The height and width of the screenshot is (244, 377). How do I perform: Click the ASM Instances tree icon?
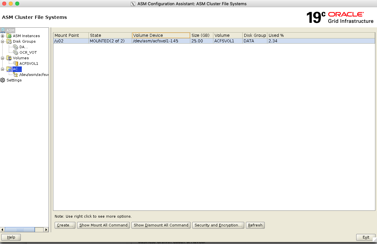9,36
